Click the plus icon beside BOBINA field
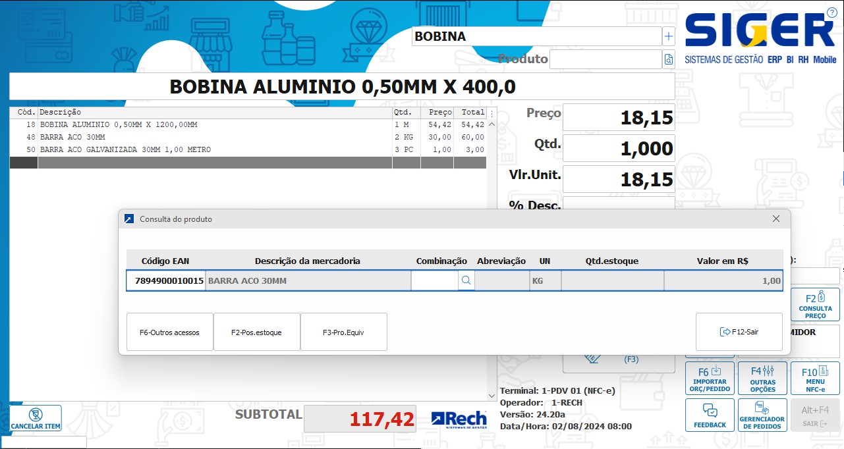Screen dimensions: 844x449 669,36
